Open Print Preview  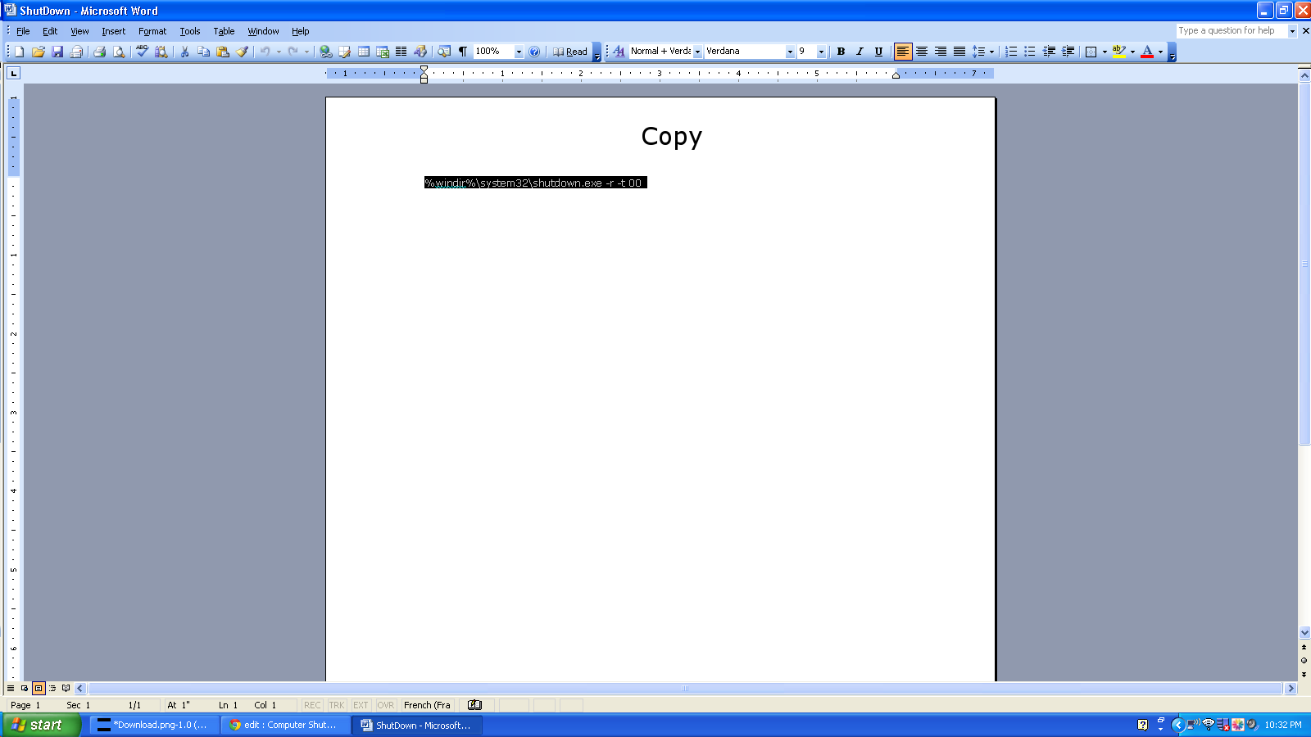pyautogui.click(x=119, y=52)
